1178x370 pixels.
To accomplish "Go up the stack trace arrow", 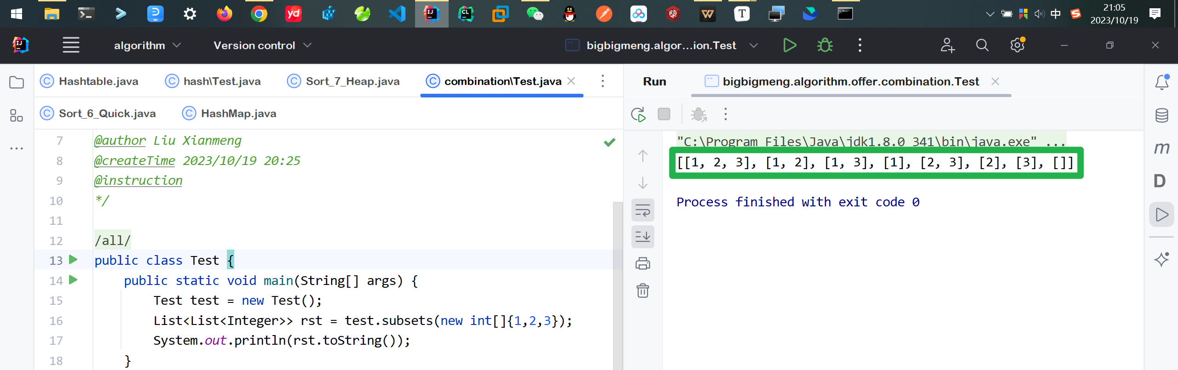I will click(x=643, y=156).
